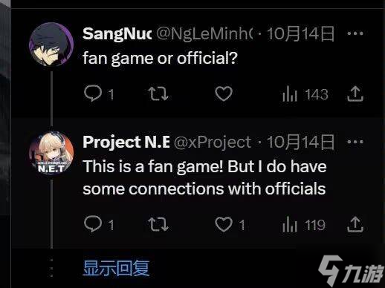
Task: Open SangNuc's profile avatar
Action: tap(51, 45)
